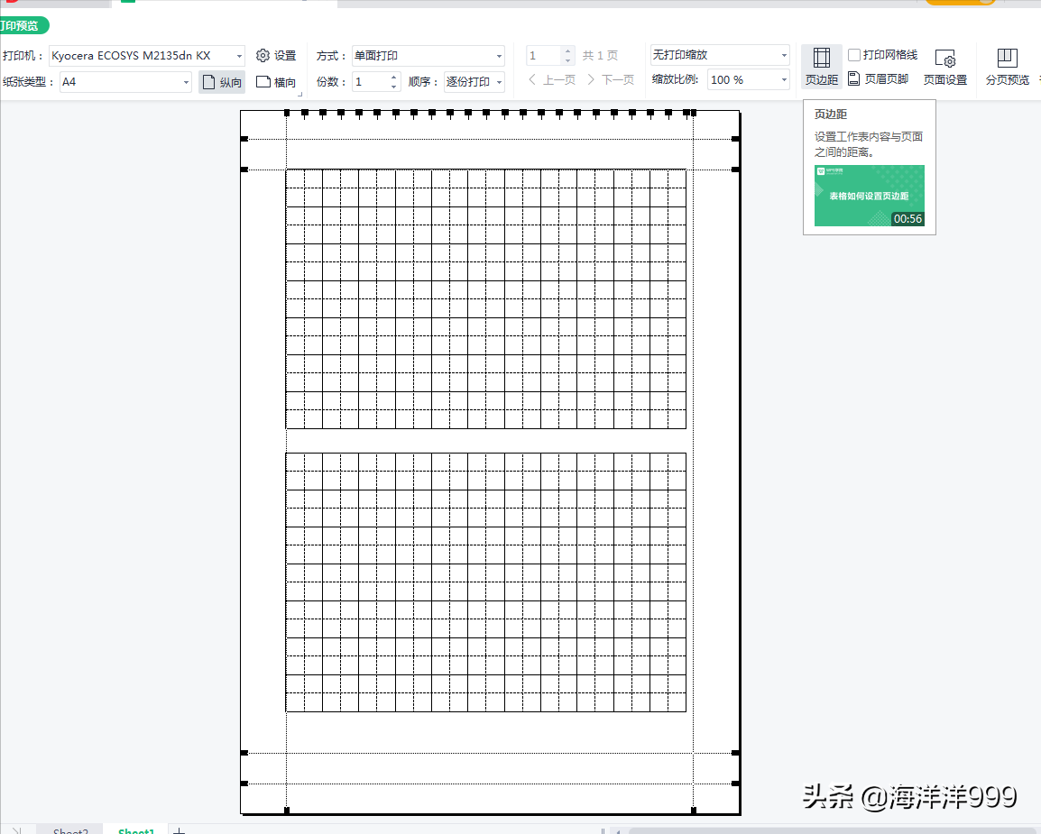Play the 表格如何设置页边距 tutorial video
Viewport: 1041px width, 834px height.
869,196
